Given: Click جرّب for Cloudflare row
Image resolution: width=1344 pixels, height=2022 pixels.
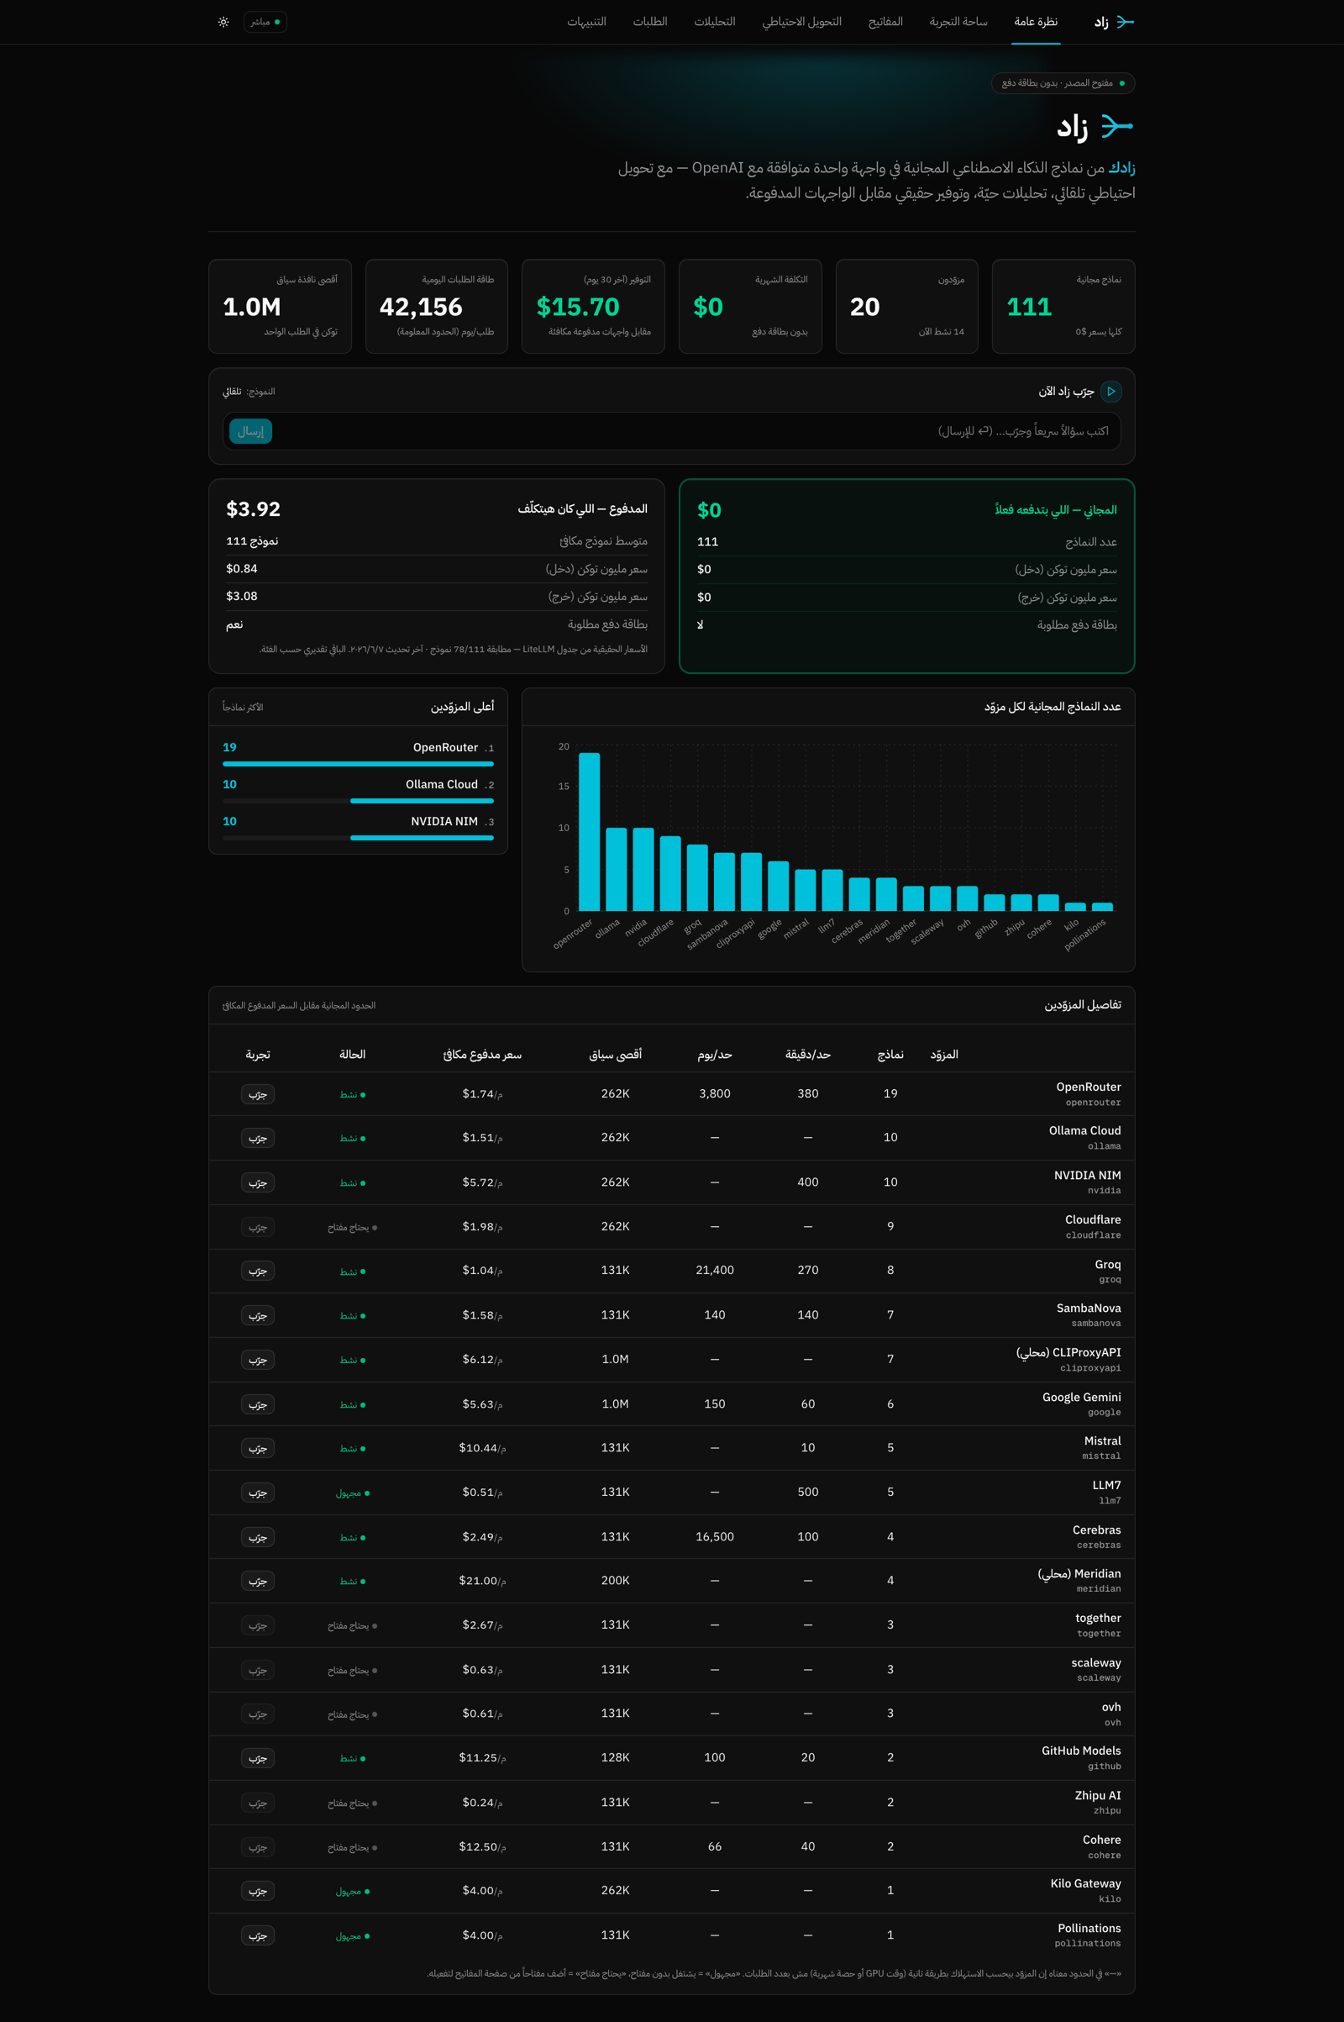Looking at the screenshot, I should 257,1227.
